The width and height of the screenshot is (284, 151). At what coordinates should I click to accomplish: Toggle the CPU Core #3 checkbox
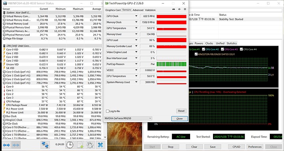222,49
